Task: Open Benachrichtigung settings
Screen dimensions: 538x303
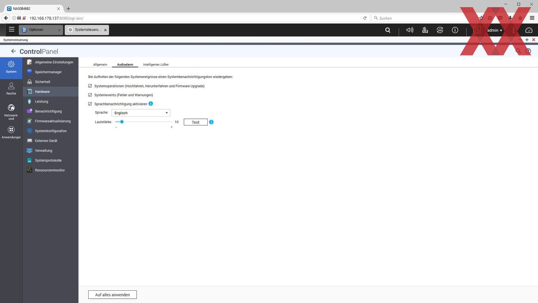Action: [51, 111]
